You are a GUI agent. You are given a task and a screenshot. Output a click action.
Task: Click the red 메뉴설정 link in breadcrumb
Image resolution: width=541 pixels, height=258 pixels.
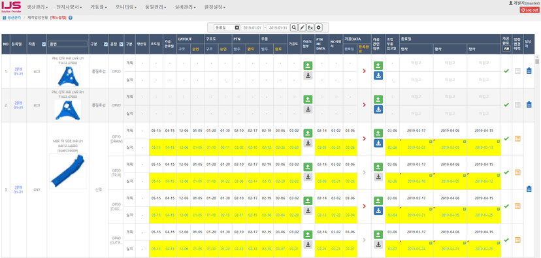coord(58,18)
